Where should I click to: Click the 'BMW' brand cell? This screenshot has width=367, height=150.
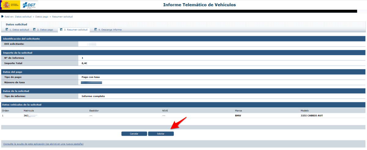[238, 115]
